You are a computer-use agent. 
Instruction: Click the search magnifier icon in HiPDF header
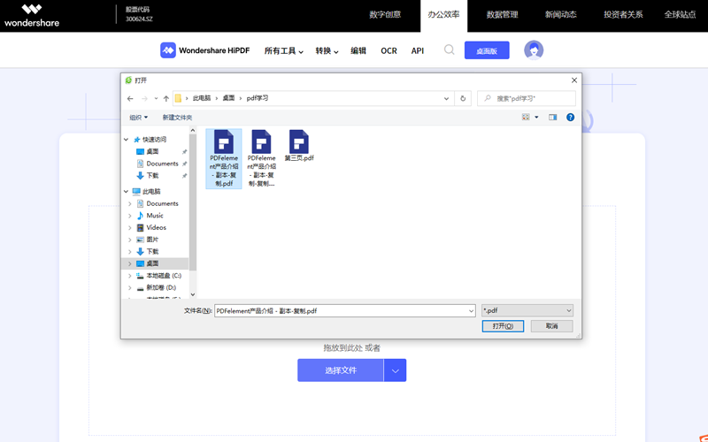[449, 50]
